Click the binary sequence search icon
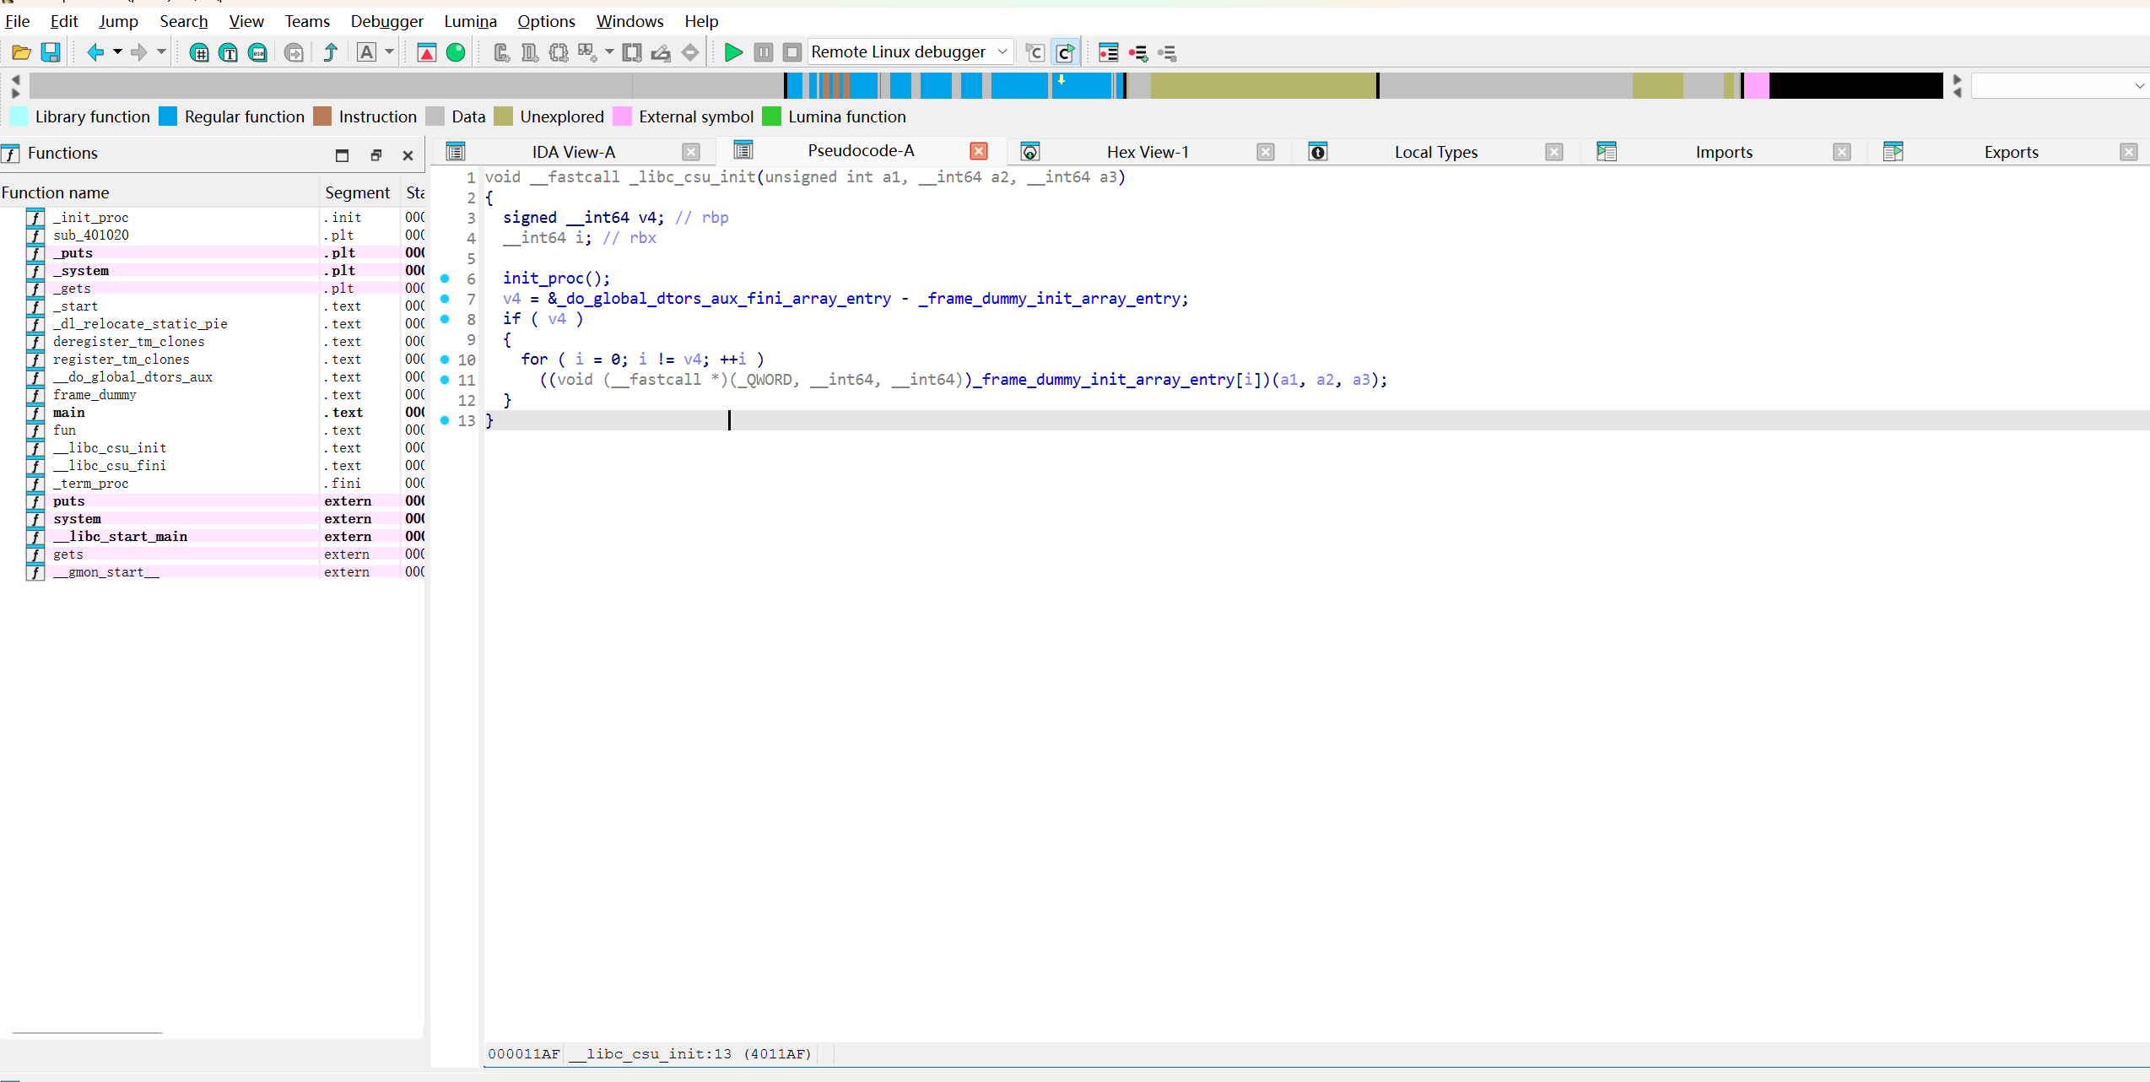The width and height of the screenshot is (2150, 1082). pyautogui.click(x=258, y=53)
